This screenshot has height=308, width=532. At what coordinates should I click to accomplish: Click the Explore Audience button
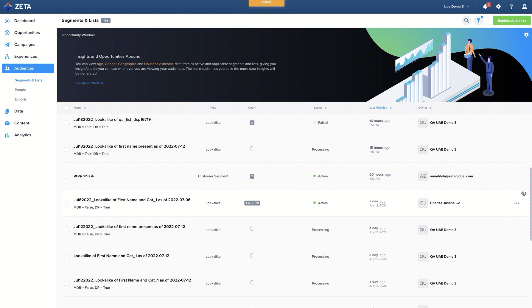tap(512, 21)
